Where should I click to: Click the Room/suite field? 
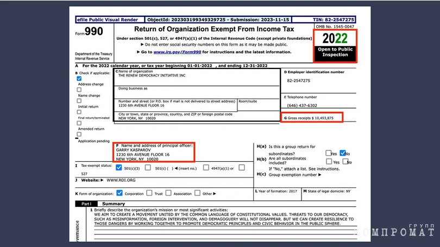click(x=259, y=105)
